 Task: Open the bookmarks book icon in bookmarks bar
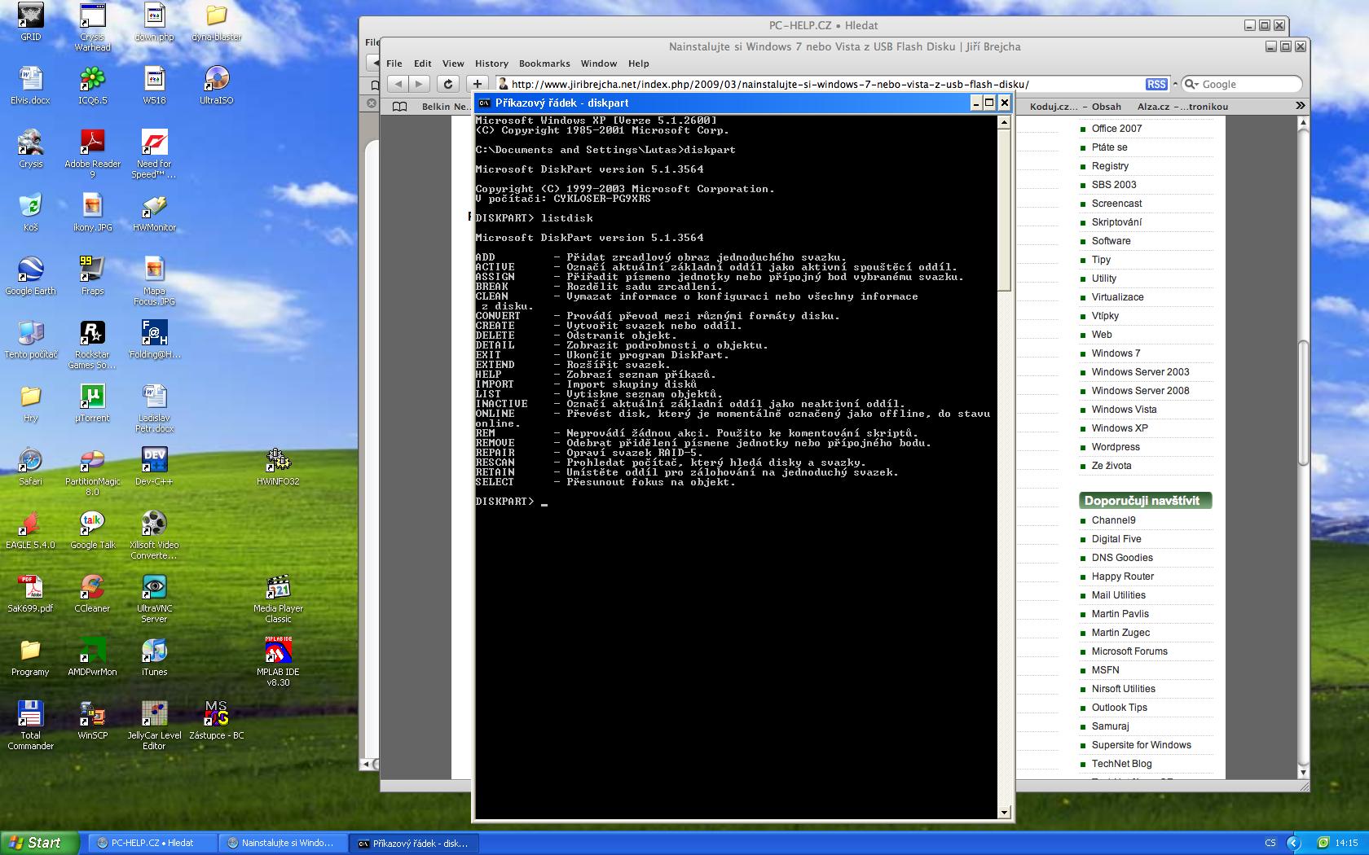pyautogui.click(x=399, y=107)
